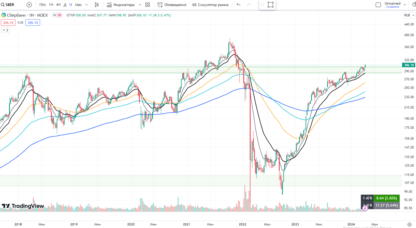
Task: Click the 2022 time axis label
Action: 243,224
